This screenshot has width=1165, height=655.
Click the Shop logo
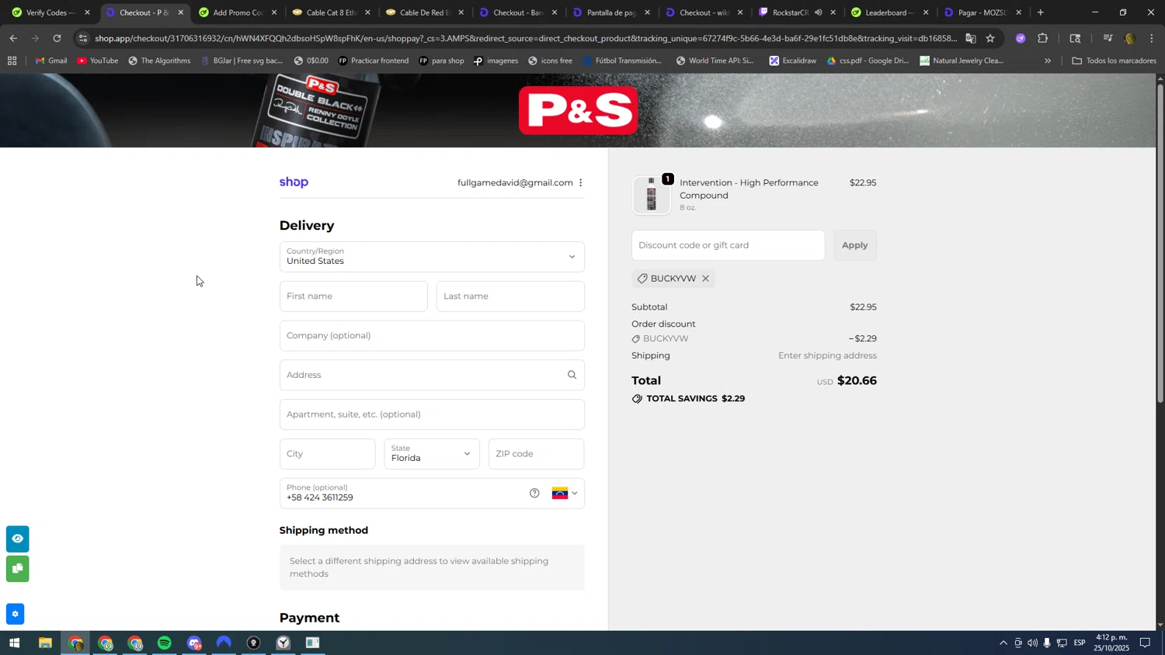[294, 182]
